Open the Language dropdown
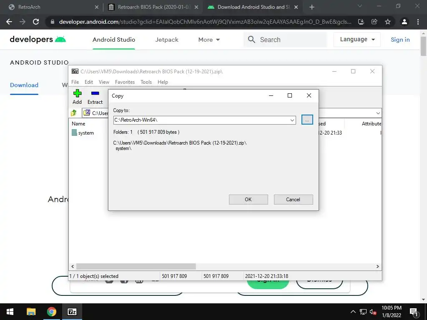Image resolution: width=427 pixels, height=320 pixels. [x=357, y=40]
